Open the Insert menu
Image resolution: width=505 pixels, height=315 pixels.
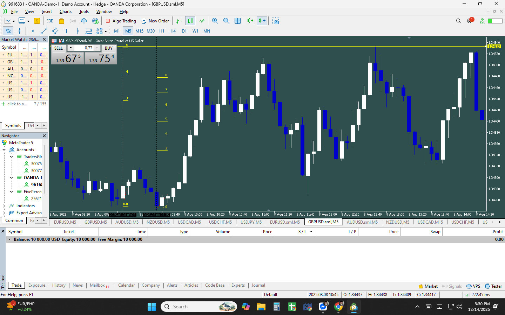pyautogui.click(x=47, y=12)
